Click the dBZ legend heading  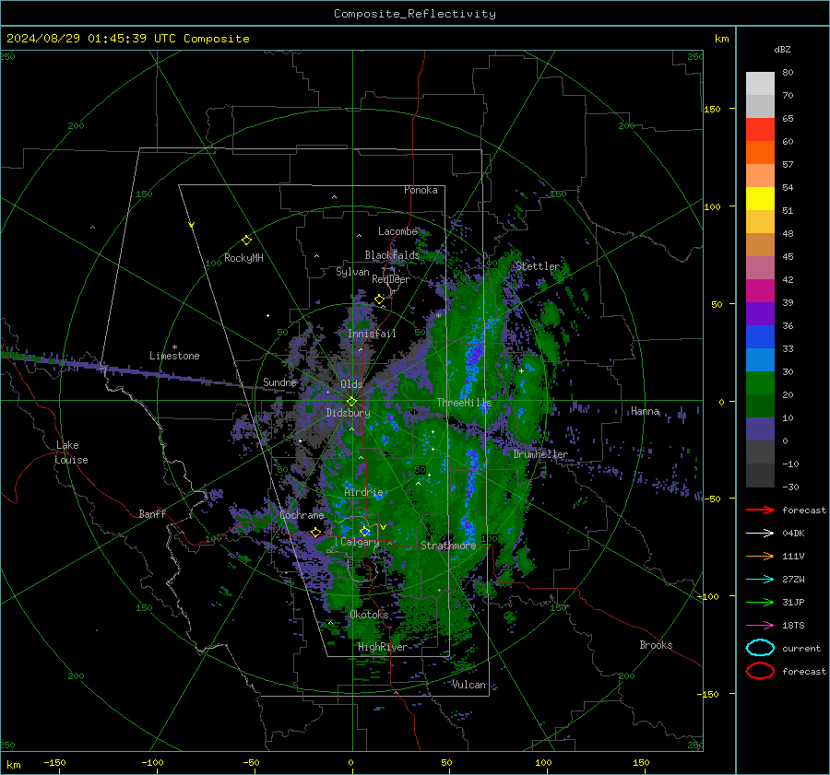pos(782,50)
